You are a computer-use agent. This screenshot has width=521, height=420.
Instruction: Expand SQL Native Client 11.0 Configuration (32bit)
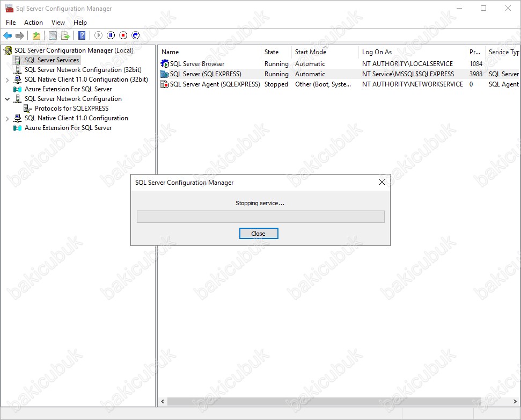coord(8,80)
